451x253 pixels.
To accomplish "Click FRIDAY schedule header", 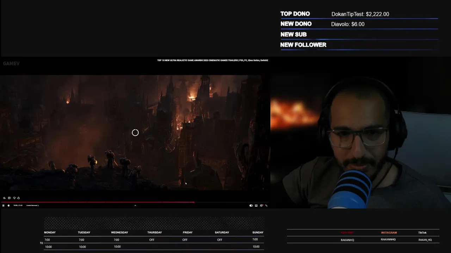I will (188, 232).
